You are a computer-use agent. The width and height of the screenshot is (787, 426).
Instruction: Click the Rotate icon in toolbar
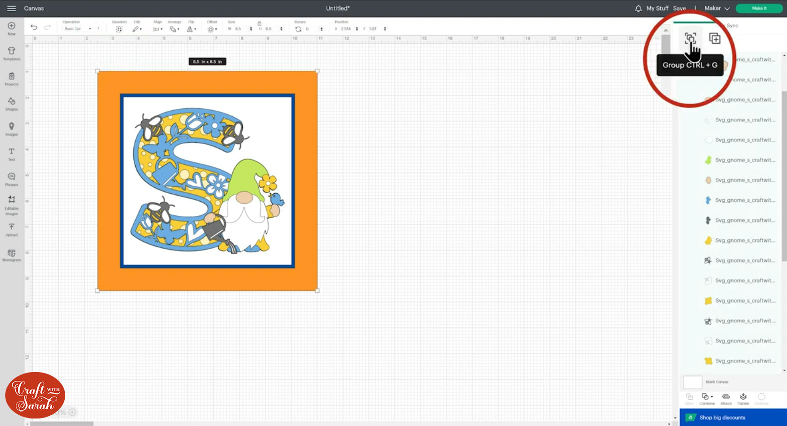coord(298,29)
